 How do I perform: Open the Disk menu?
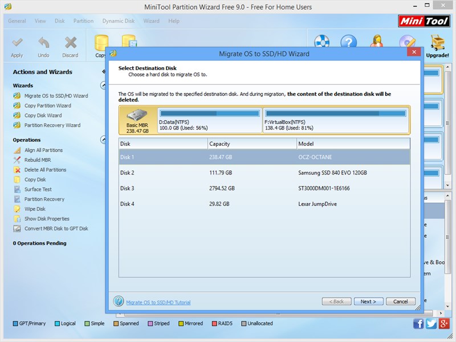coord(60,21)
